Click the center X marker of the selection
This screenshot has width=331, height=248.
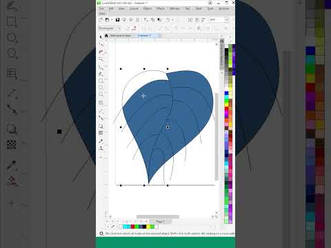168,127
